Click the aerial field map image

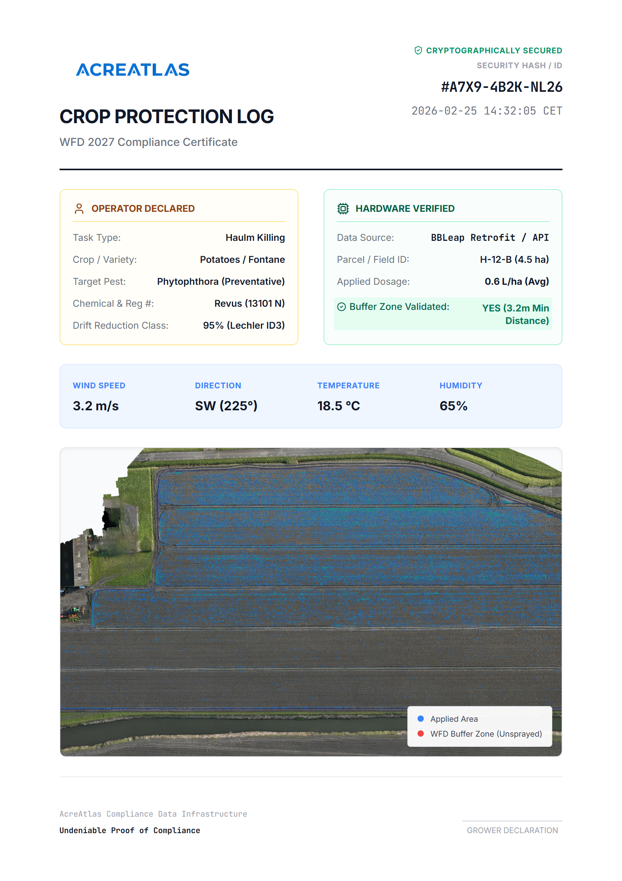point(311,602)
